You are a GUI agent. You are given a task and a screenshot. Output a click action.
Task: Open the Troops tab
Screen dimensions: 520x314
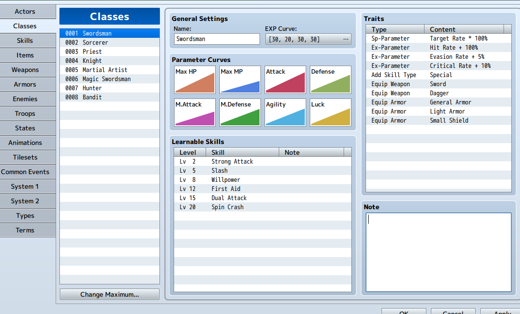pyautogui.click(x=28, y=113)
